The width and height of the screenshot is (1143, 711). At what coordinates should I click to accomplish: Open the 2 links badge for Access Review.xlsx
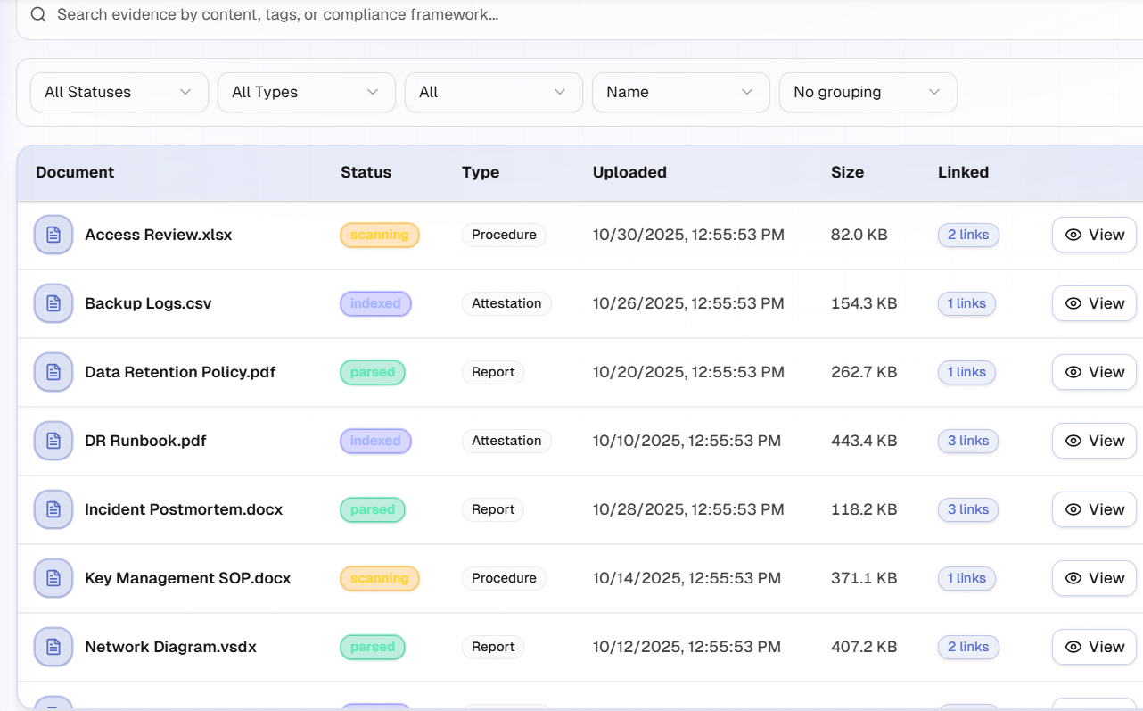(968, 235)
